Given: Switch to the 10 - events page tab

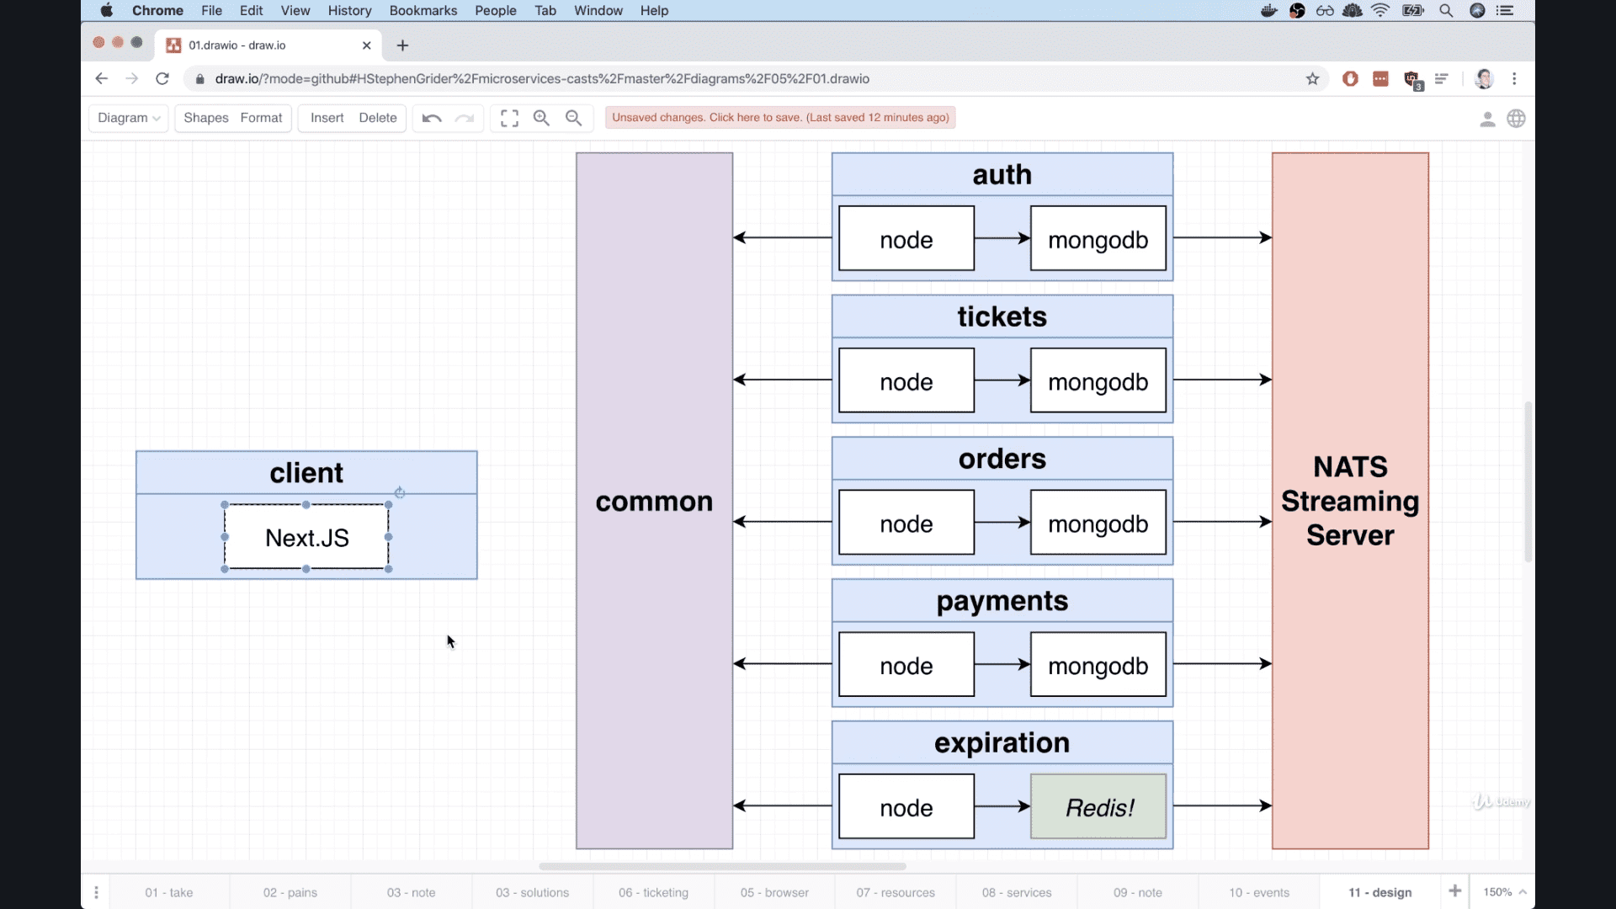Looking at the screenshot, I should click(1258, 892).
